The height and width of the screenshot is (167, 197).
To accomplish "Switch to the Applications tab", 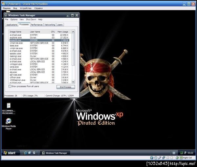I will point(12,25).
